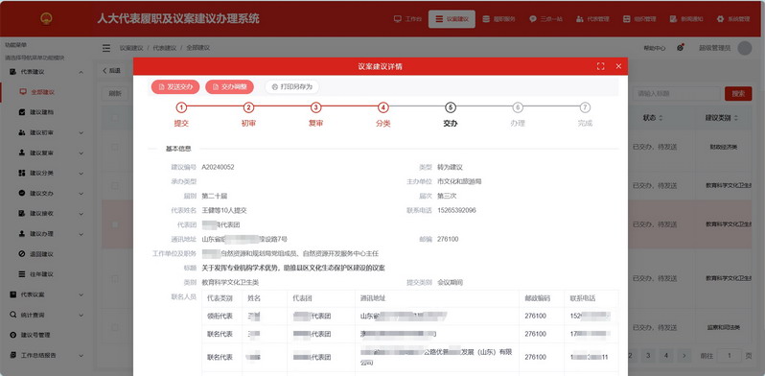Open the 组织管理 top nav item

(x=639, y=19)
